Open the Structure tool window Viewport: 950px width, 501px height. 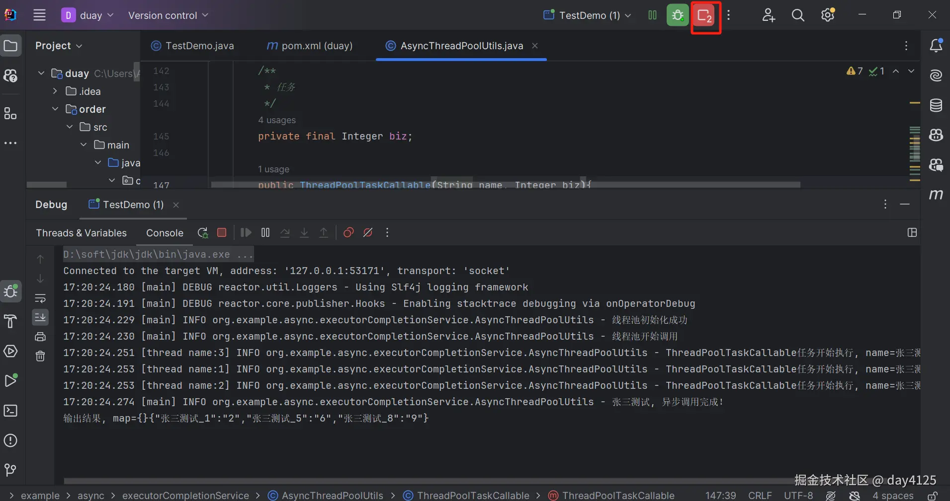coord(10,114)
